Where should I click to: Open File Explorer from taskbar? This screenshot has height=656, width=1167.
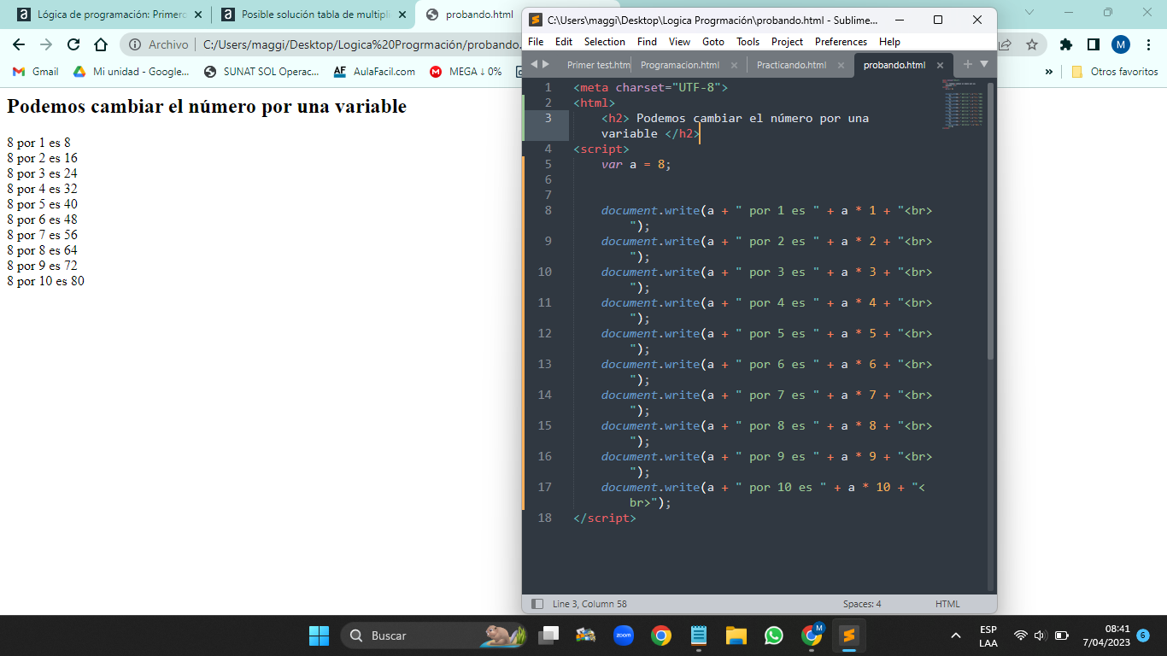(x=736, y=635)
